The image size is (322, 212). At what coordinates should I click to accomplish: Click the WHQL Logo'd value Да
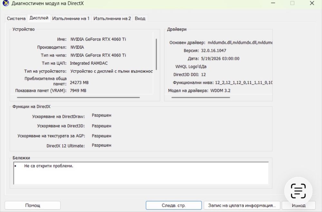click(x=204, y=67)
